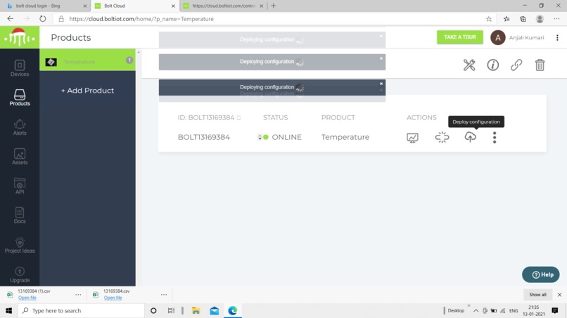Go back in browser

pyautogui.click(x=10, y=19)
